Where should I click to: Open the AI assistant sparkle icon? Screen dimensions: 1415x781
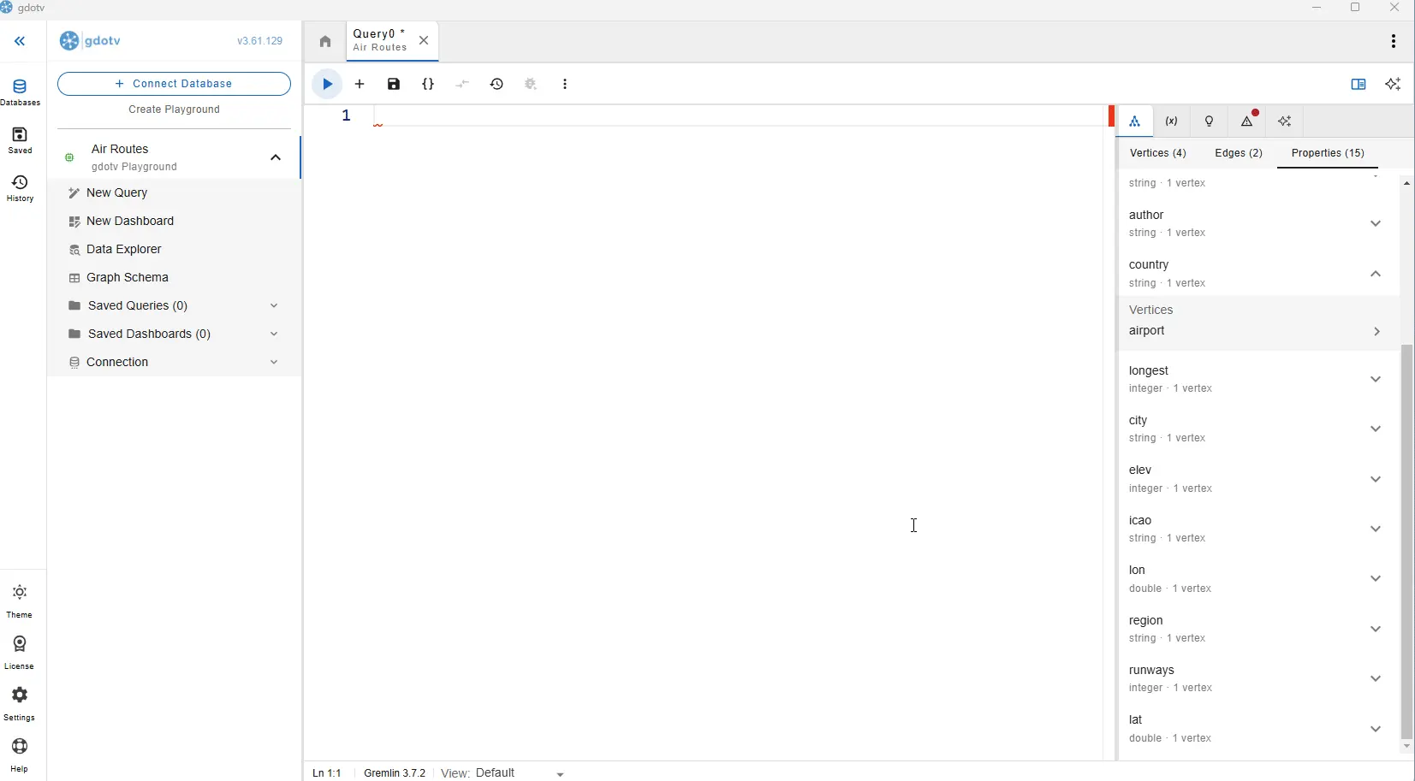point(1393,84)
